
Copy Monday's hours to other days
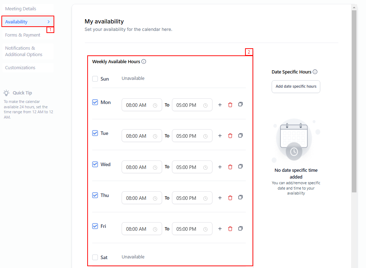(x=240, y=104)
